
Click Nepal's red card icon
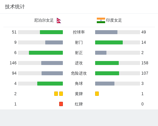[x=61, y=104]
